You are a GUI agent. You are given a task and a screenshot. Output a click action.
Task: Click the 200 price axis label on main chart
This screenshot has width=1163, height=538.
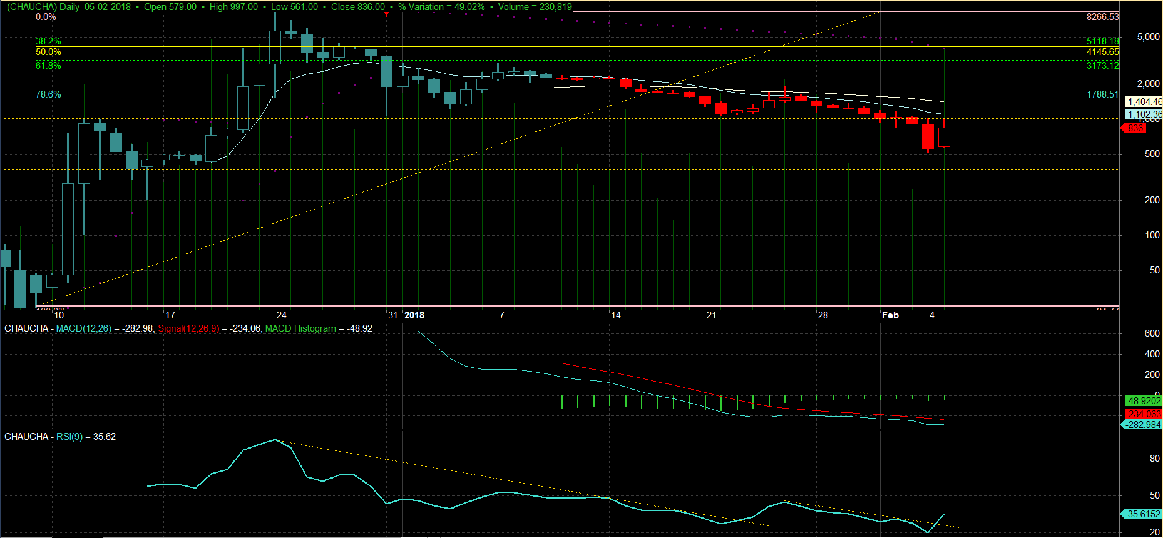click(1152, 200)
